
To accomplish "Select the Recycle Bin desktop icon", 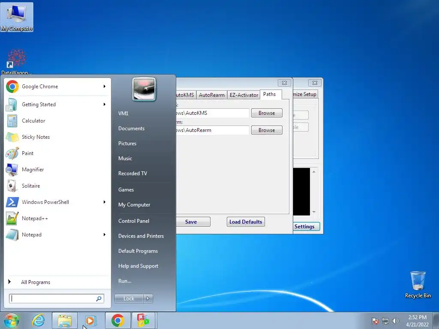I will [418, 284].
